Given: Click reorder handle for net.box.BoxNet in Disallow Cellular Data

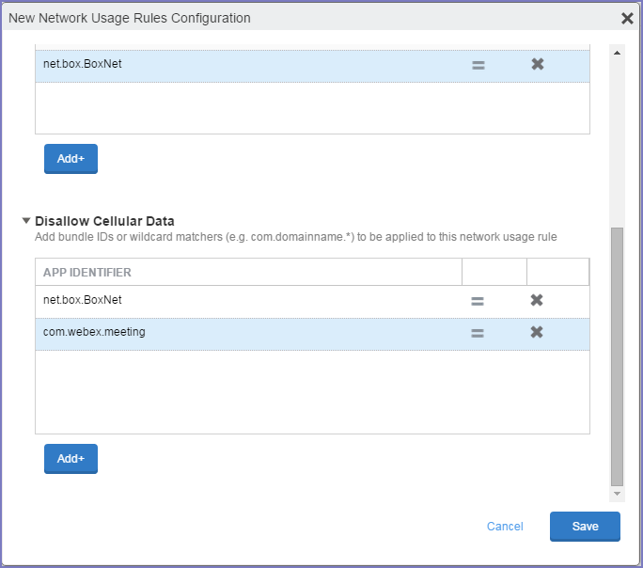Looking at the screenshot, I should click(x=478, y=301).
